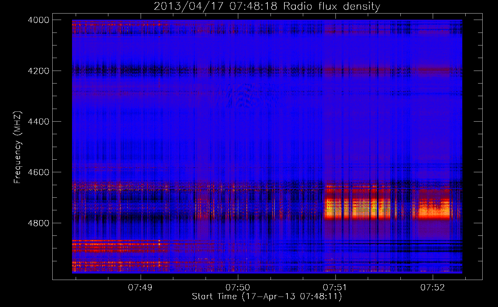The image size is (498, 307).
Task: Click the 4800 frequency axis label
Action: 38,223
